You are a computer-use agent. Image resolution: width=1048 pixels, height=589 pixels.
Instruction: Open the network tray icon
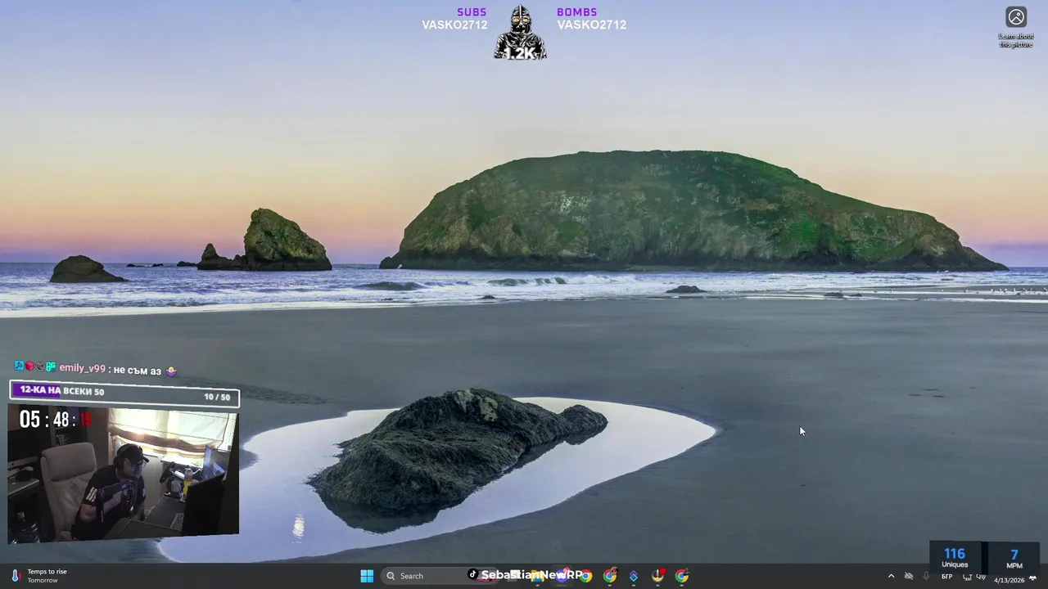967,578
